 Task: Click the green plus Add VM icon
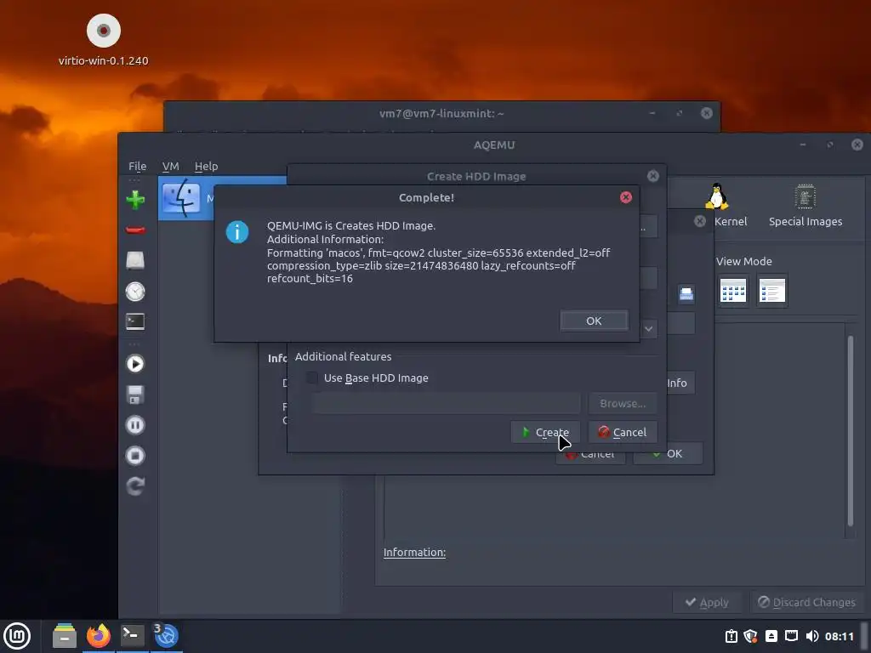[x=135, y=199]
